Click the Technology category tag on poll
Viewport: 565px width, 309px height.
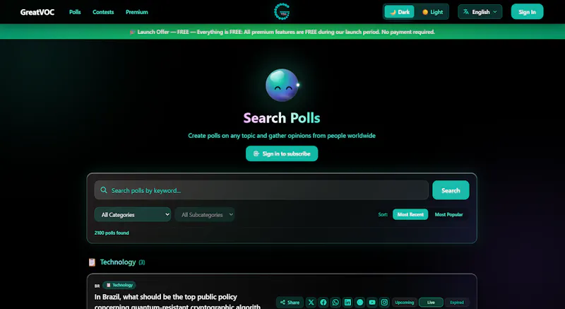119,285
